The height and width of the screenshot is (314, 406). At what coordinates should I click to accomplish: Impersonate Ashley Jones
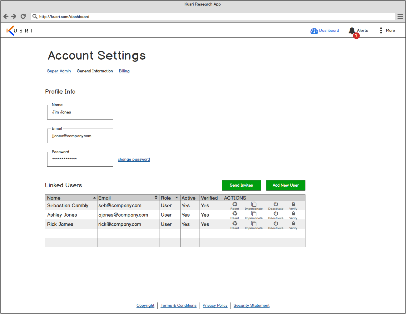tap(254, 215)
